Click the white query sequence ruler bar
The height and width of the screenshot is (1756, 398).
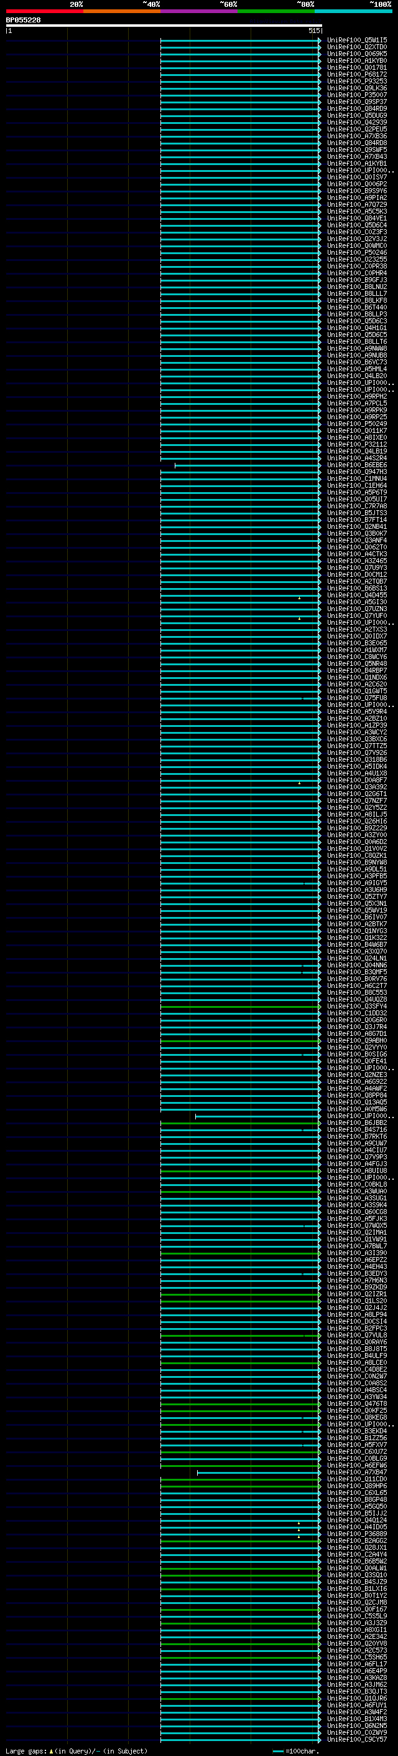pyautogui.click(x=164, y=26)
